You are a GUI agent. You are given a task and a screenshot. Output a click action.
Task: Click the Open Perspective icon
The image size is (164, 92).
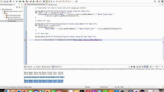pyautogui.click(x=159, y=2)
